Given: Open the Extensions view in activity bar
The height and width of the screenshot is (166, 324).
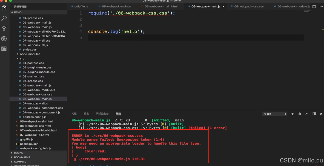Looking at the screenshot, I should point(4,49).
